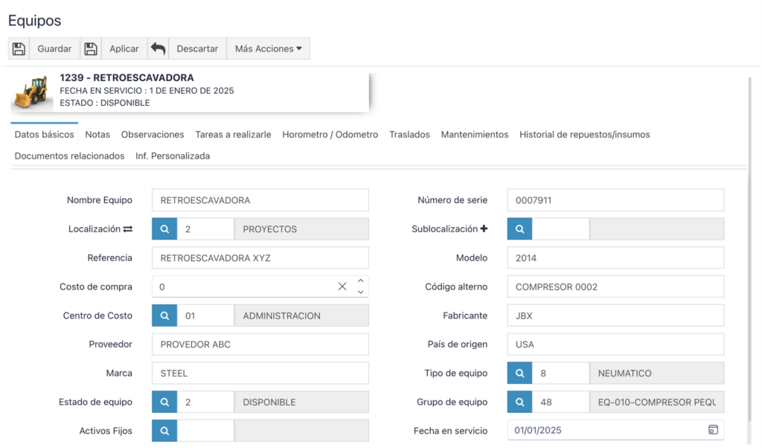Open the calendar picker for Fecha en servicio

[x=712, y=430]
